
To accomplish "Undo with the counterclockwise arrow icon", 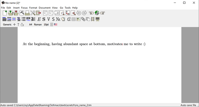I will [x=79, y=13].
